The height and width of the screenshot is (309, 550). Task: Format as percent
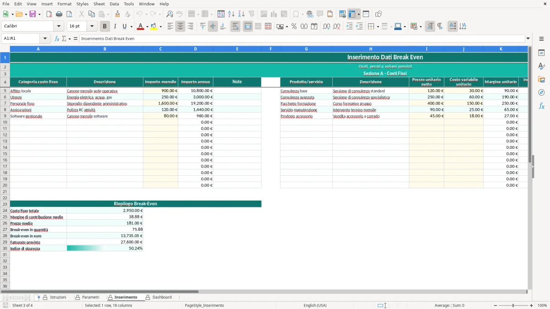click(294, 27)
